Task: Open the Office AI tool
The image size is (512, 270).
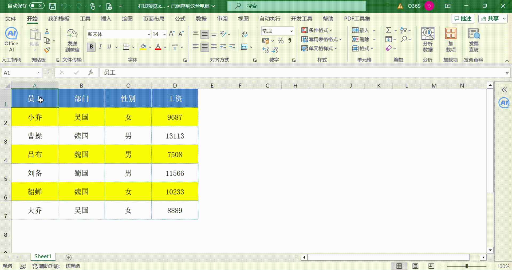Action: (11, 39)
